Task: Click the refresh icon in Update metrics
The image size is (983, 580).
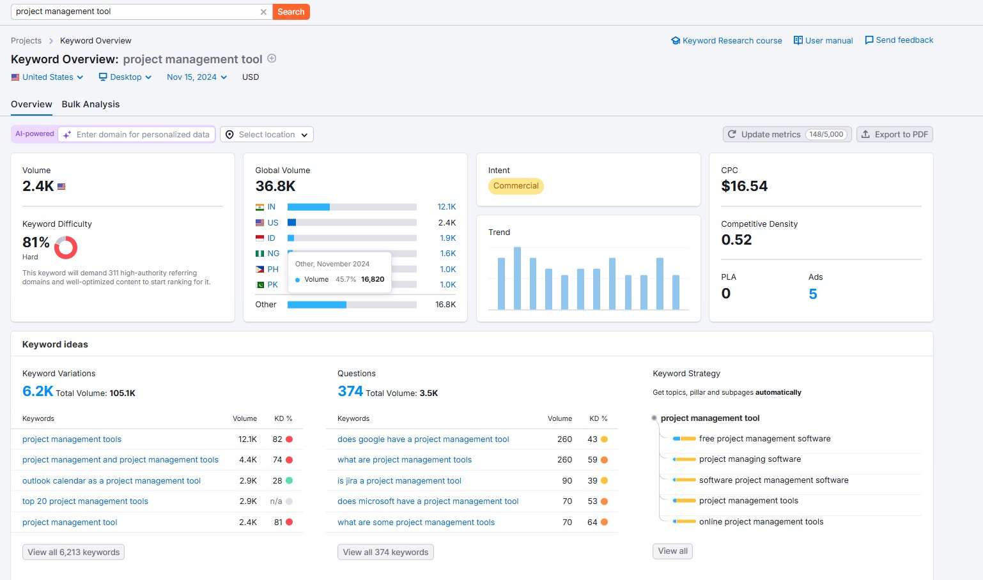Action: [x=732, y=134]
